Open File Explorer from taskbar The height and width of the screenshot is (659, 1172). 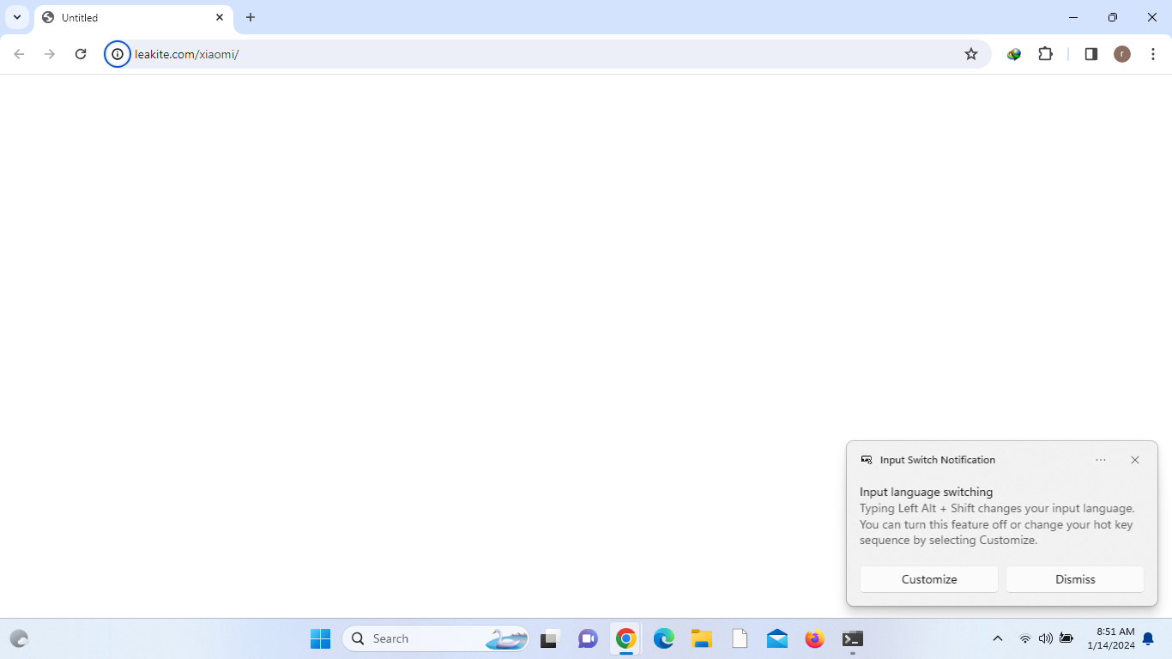pyautogui.click(x=702, y=638)
